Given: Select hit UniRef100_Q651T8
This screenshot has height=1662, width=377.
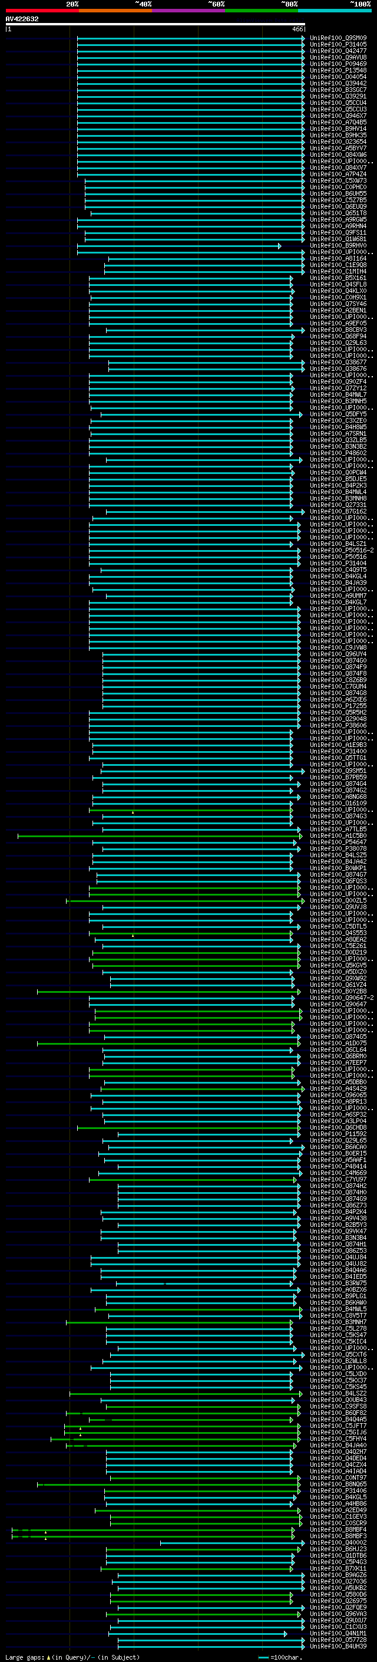Looking at the screenshot, I should click(x=338, y=213).
